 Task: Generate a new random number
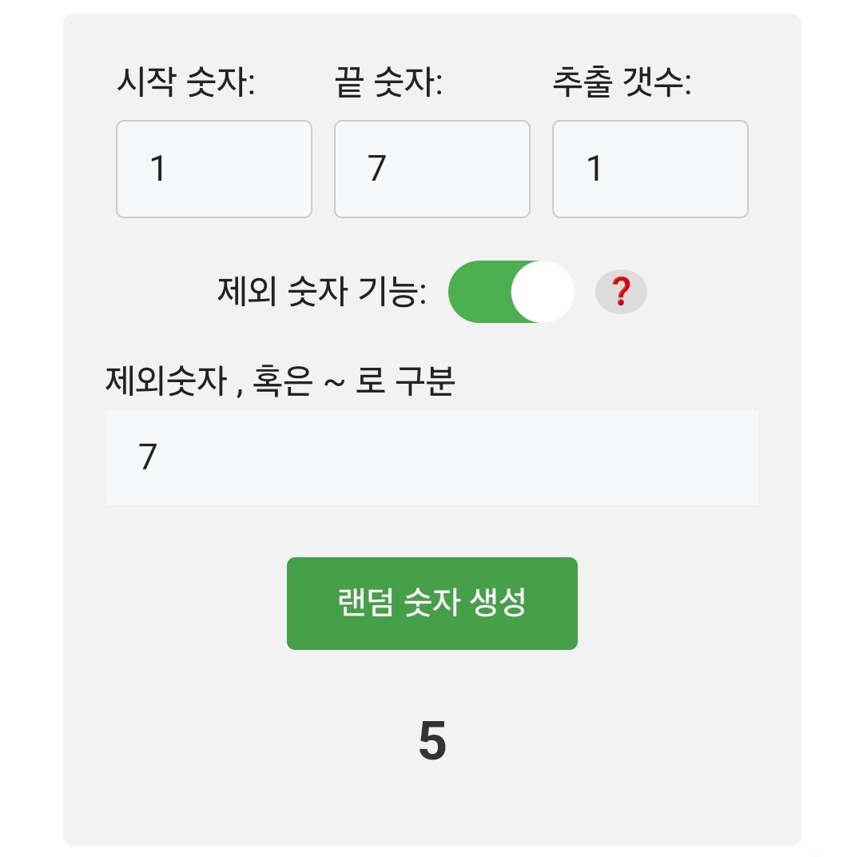click(431, 603)
